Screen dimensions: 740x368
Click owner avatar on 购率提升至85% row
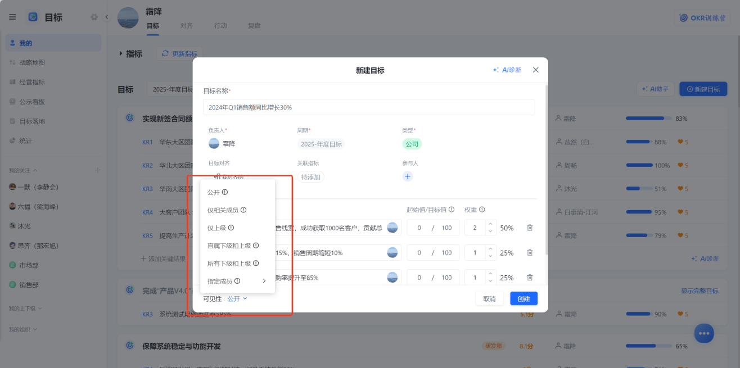pos(392,278)
